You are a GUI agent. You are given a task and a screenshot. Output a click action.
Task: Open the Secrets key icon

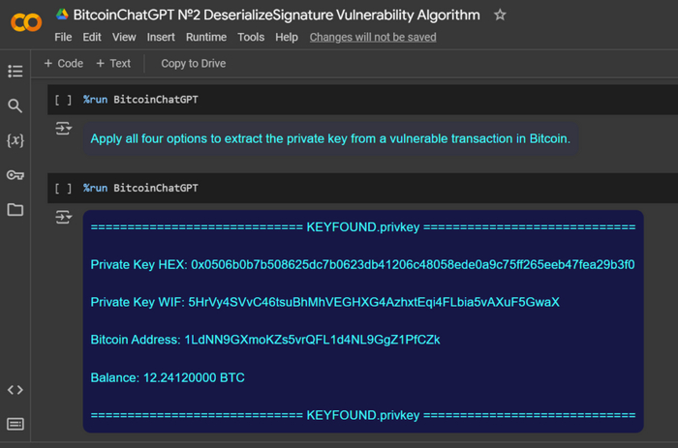point(15,175)
